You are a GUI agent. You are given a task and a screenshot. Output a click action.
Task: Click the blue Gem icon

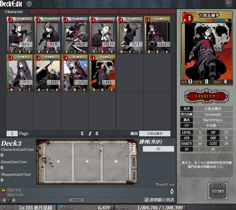[x=61, y=208]
